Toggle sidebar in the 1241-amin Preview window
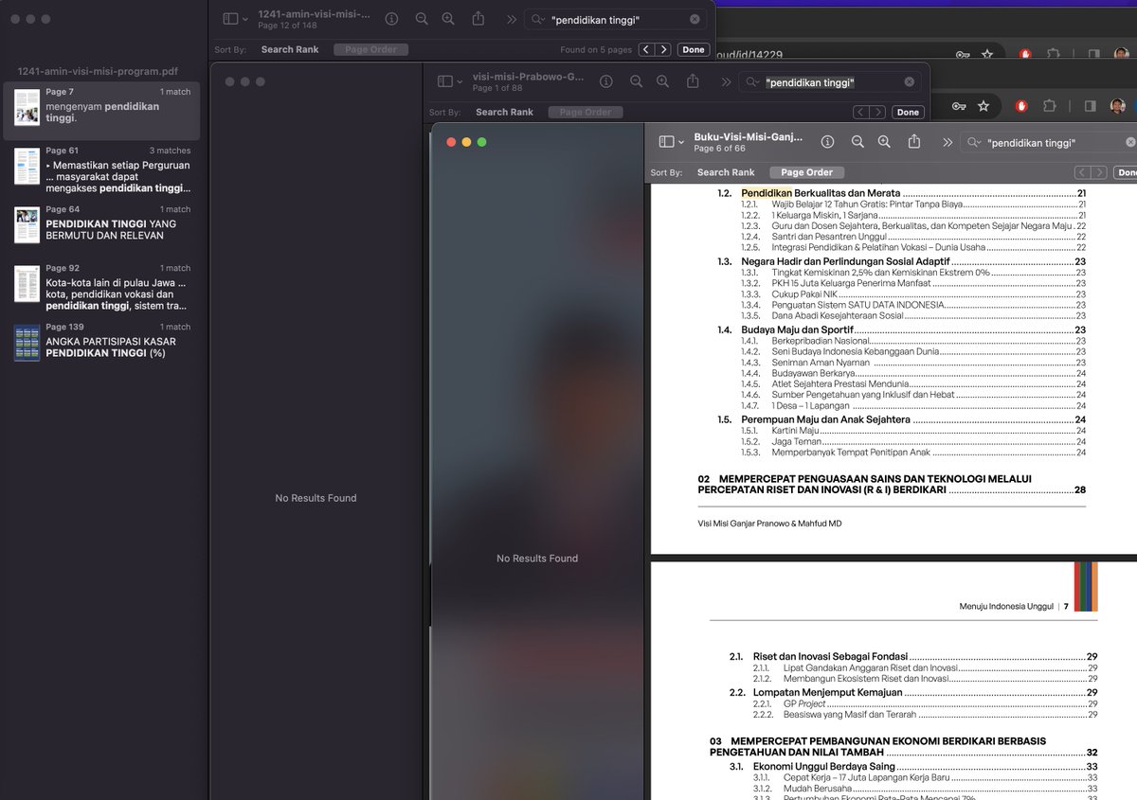Image resolution: width=1137 pixels, height=800 pixels. click(x=230, y=19)
